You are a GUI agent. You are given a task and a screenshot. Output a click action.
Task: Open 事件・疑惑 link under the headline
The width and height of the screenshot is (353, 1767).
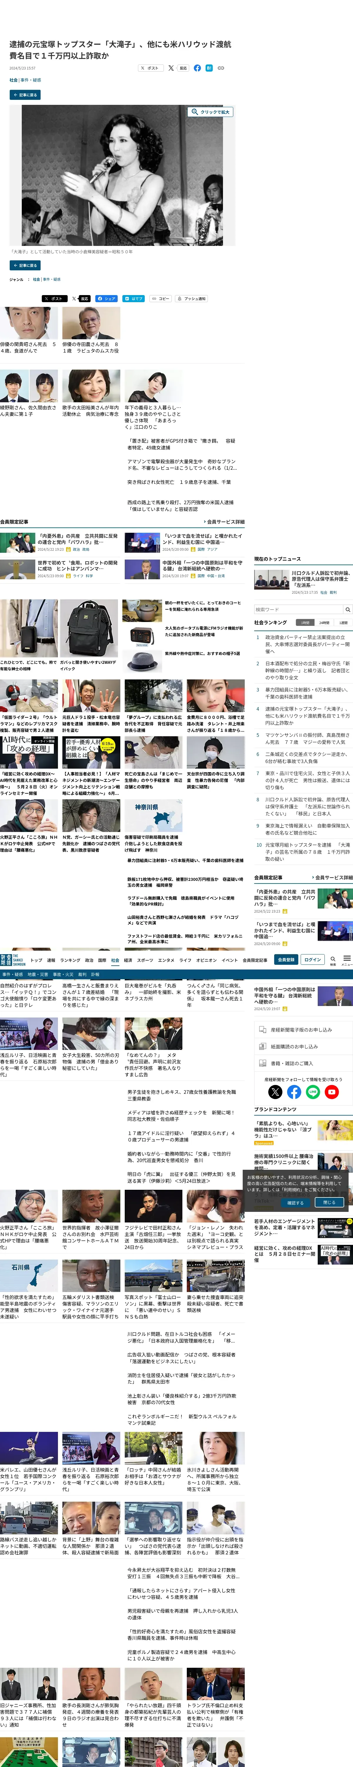30,80
